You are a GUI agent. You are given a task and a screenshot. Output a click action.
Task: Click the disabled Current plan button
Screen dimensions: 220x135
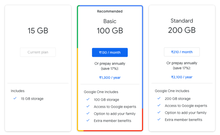(38, 52)
